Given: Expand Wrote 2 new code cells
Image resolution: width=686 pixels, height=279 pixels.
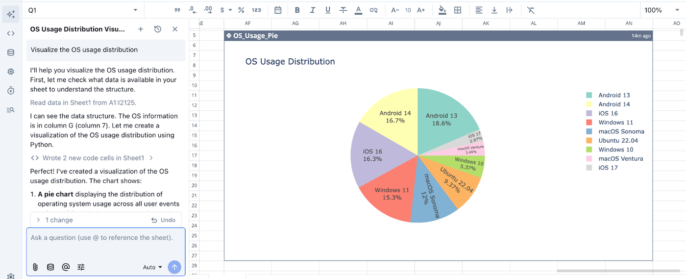Looking at the screenshot, I should (92, 158).
